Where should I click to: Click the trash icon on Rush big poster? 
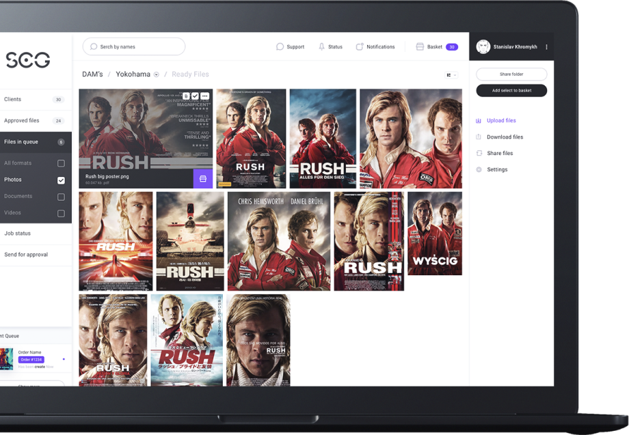tap(186, 96)
